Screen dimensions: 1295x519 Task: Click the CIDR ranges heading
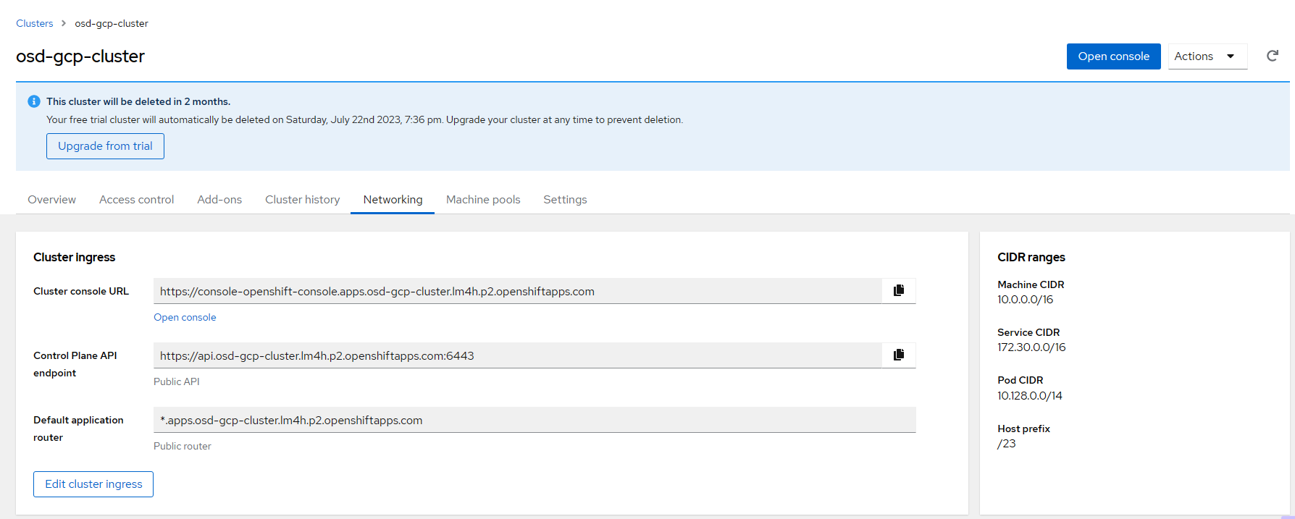pos(1031,257)
